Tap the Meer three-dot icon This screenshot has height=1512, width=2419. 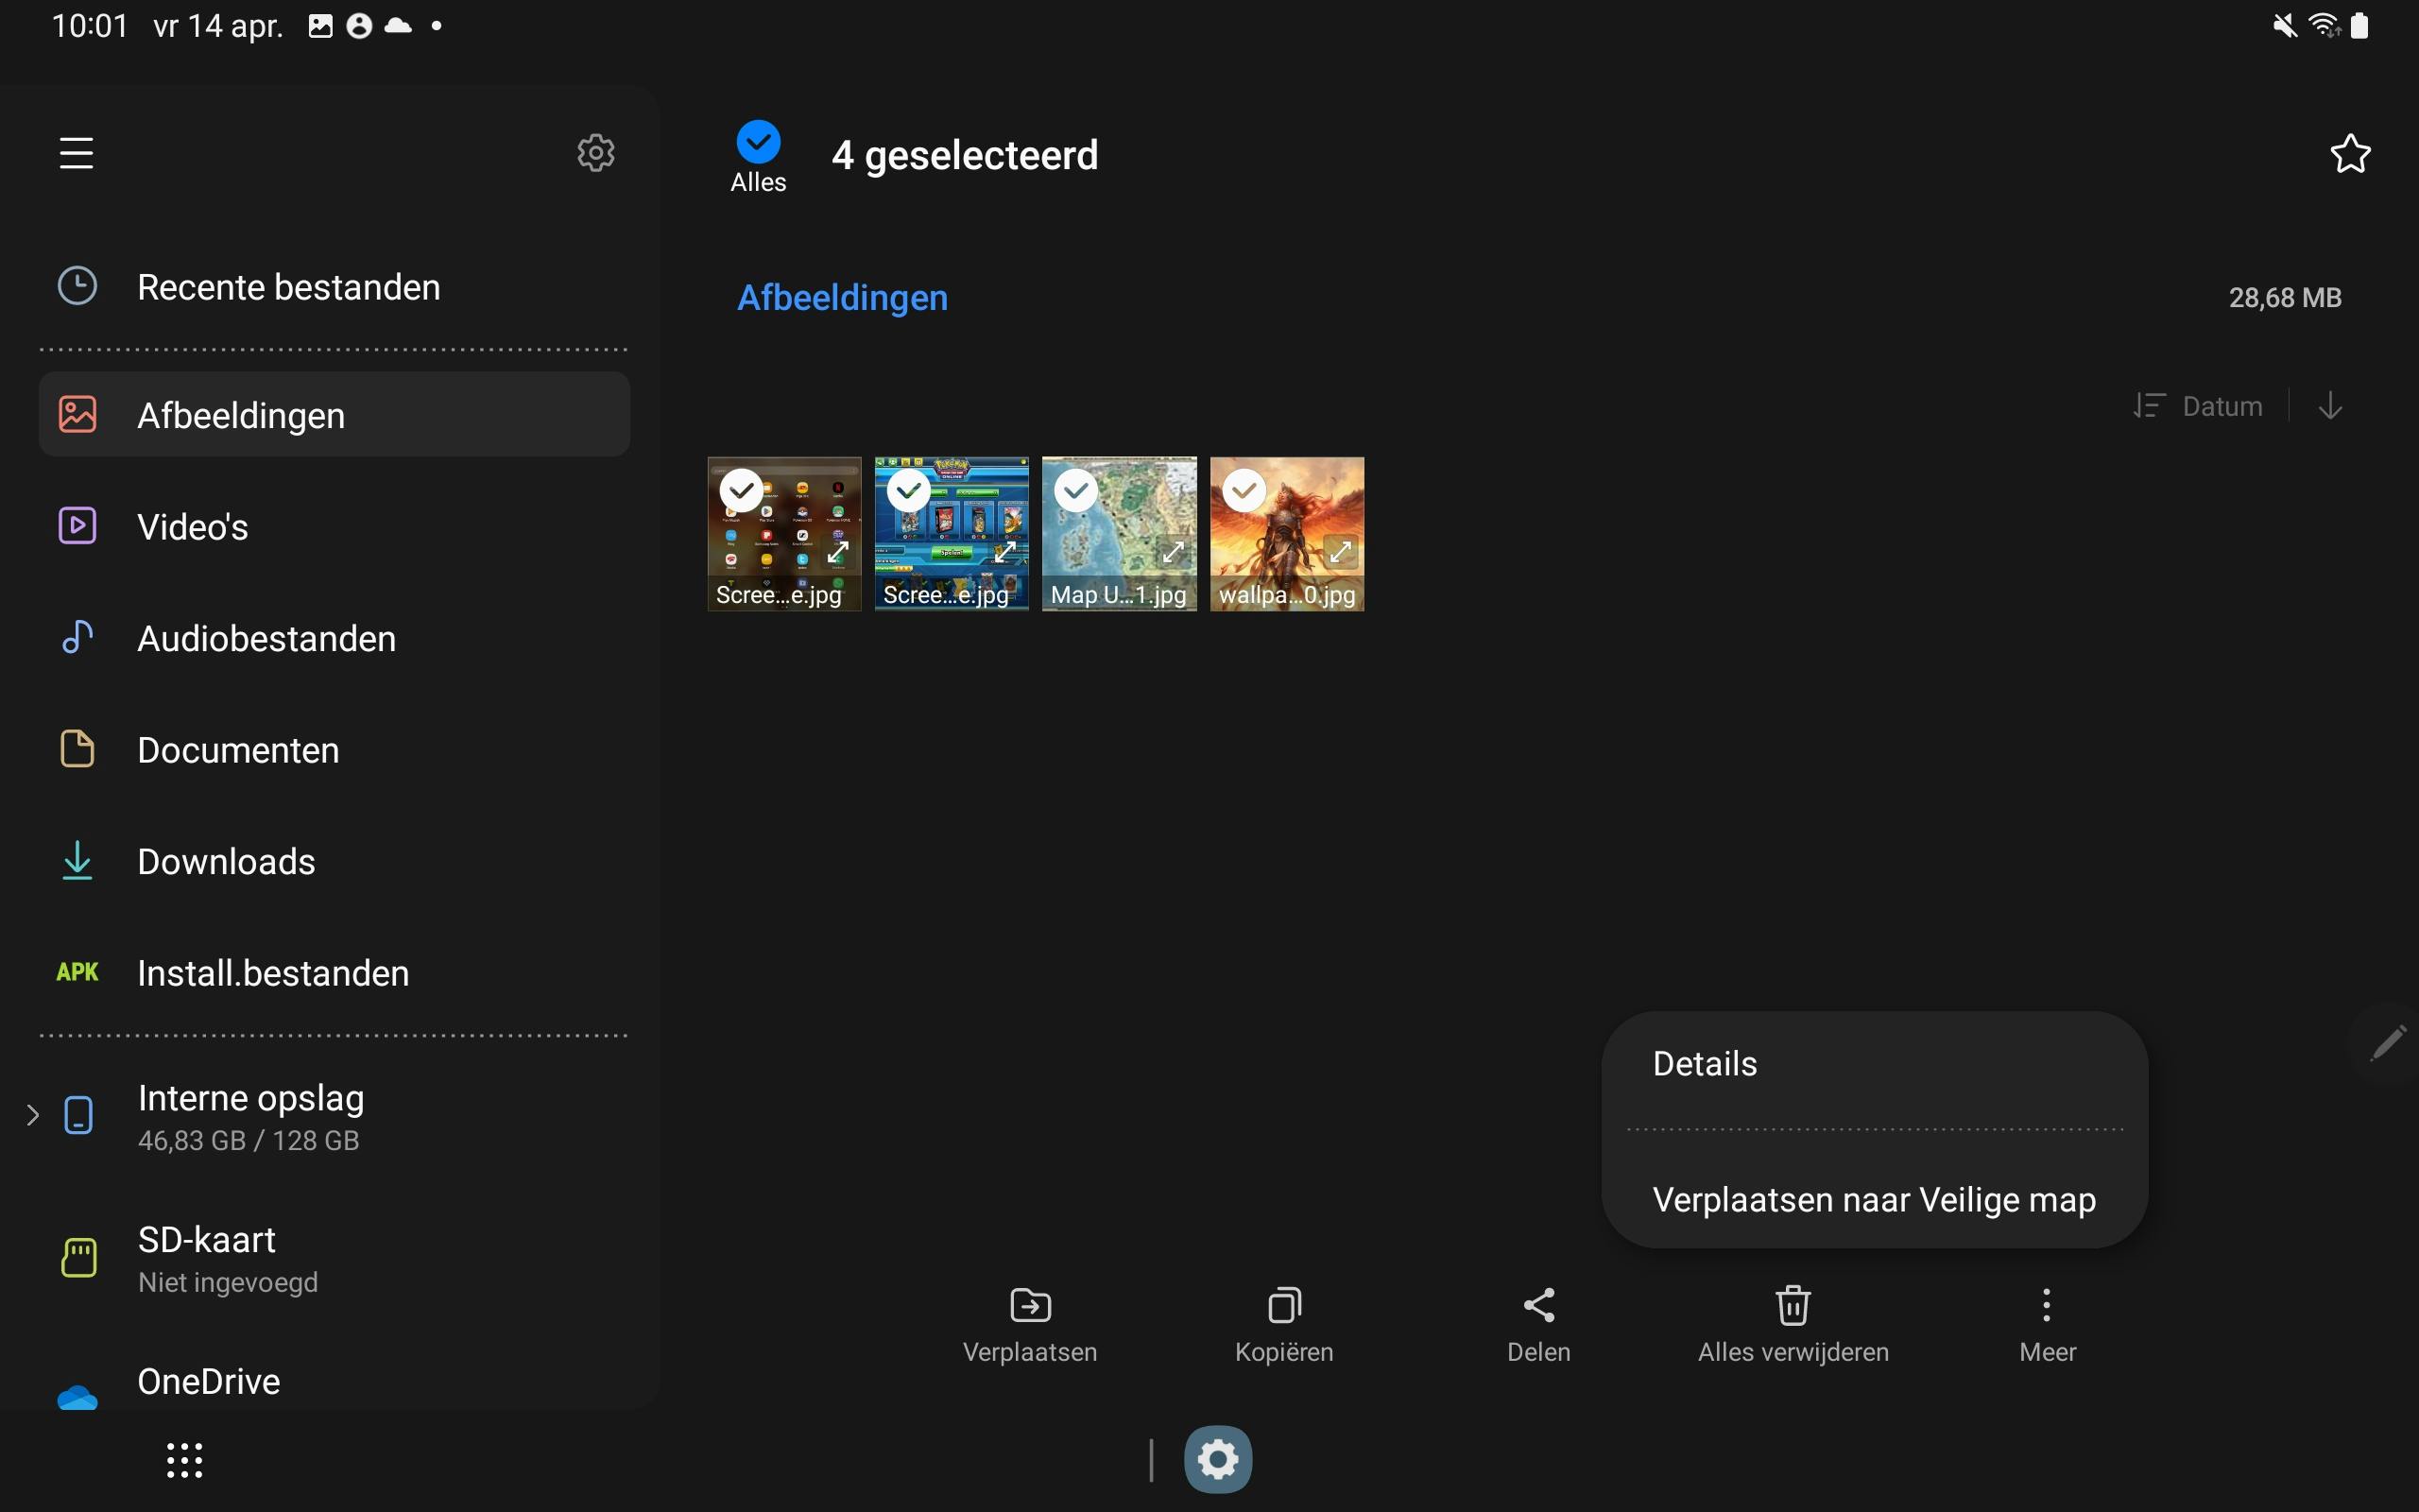point(2046,1305)
